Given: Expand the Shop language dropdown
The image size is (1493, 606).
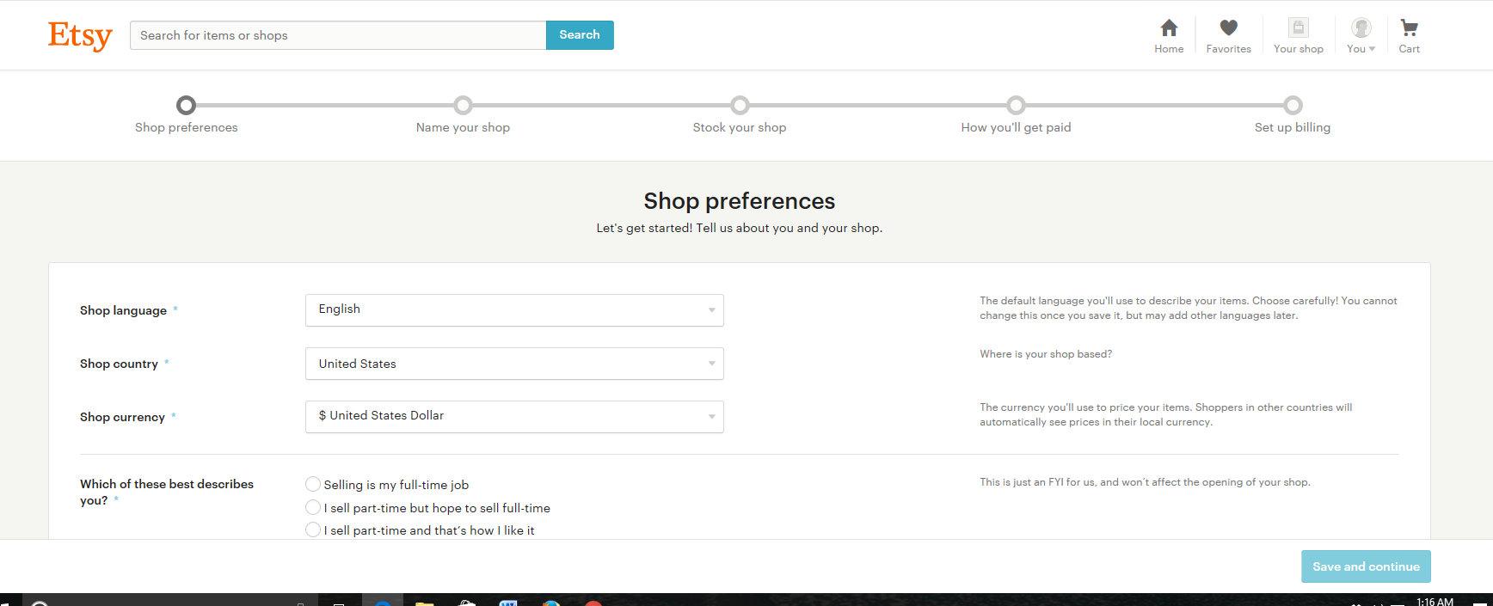Looking at the screenshot, I should [x=514, y=310].
